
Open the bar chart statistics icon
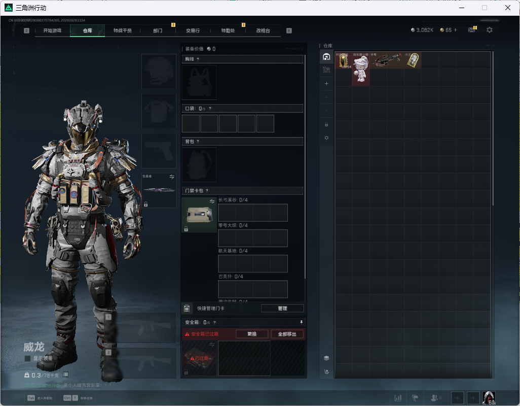398,397
